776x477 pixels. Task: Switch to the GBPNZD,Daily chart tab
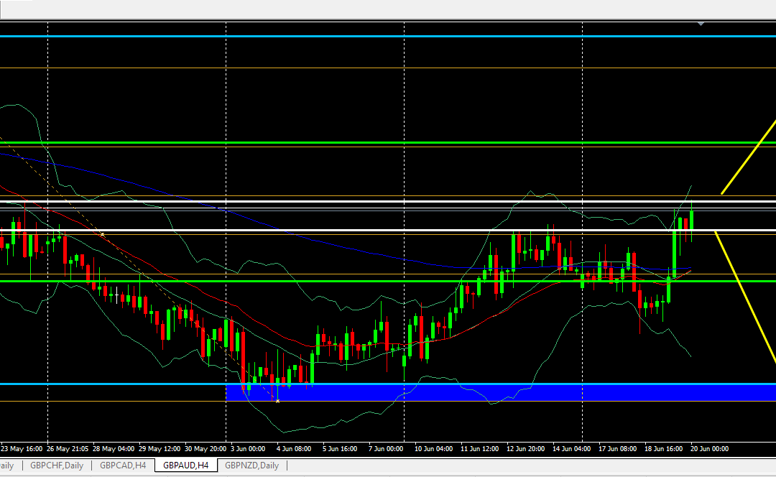[x=251, y=466]
